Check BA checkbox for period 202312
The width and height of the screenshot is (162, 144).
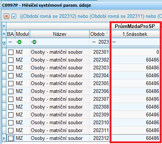[x=11, y=138]
